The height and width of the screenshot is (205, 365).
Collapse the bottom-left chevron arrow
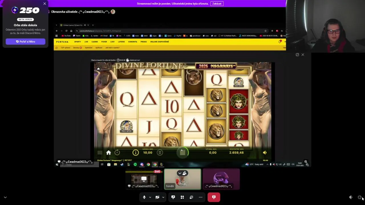tap(5, 197)
